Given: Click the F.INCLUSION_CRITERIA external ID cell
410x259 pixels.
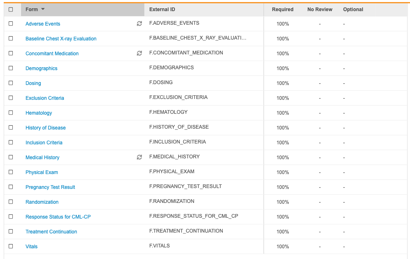Looking at the screenshot, I should point(177,142).
